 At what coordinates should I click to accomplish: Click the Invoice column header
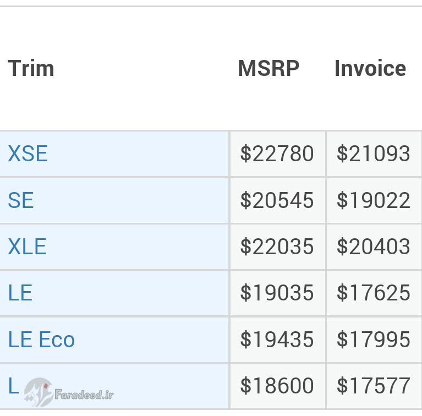tap(370, 68)
